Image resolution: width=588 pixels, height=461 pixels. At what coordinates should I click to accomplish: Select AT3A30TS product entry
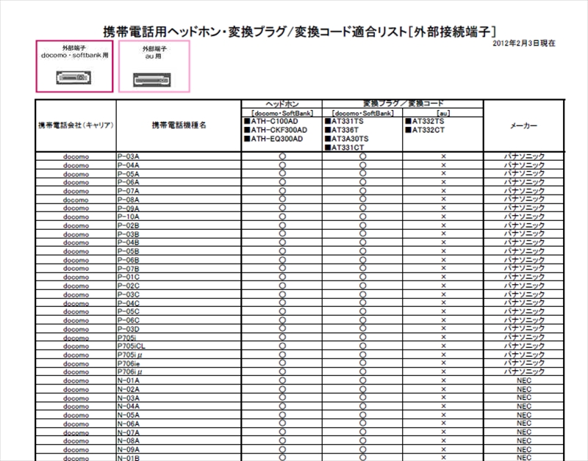coord(346,139)
